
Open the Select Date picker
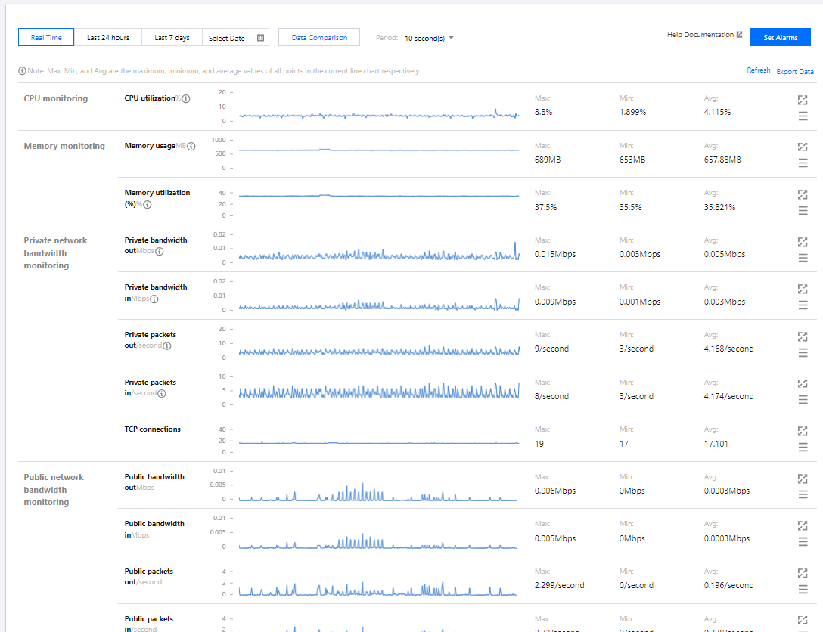tap(228, 38)
